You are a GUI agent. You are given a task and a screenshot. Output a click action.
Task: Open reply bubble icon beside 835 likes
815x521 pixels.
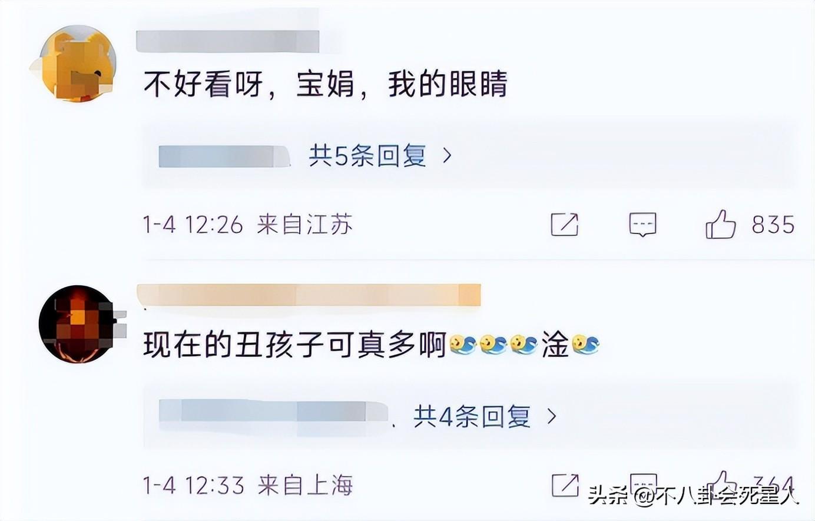(x=642, y=225)
